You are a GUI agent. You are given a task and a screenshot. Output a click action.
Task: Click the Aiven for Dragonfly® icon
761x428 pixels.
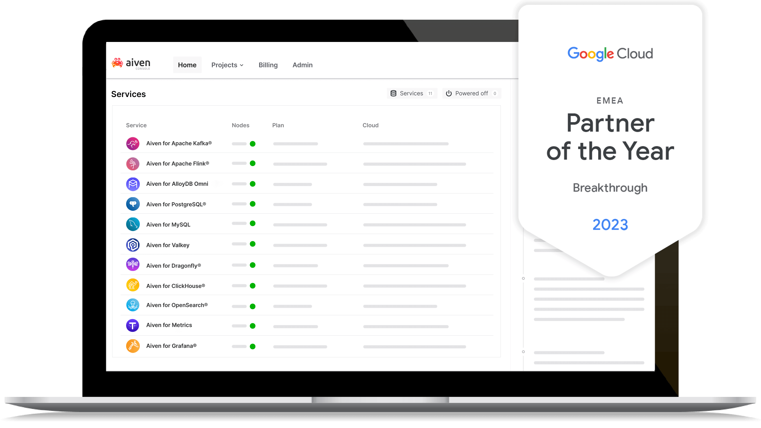133,265
